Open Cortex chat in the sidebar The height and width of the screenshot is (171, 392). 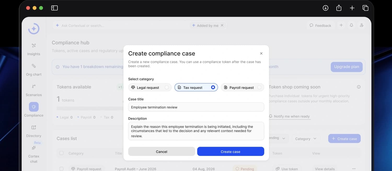34,154
